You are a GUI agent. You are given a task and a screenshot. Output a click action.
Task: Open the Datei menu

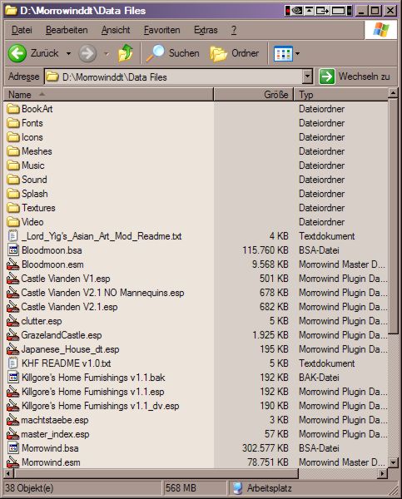coord(22,30)
